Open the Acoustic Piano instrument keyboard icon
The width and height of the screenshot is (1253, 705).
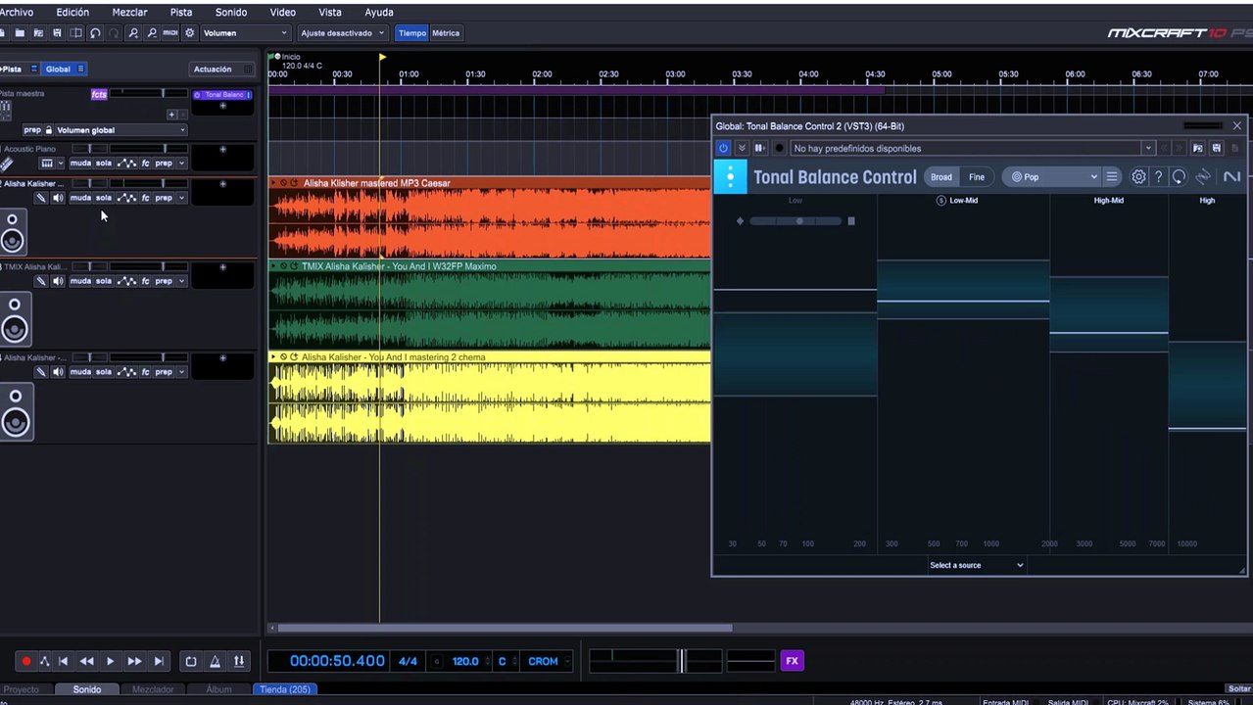[46, 164]
